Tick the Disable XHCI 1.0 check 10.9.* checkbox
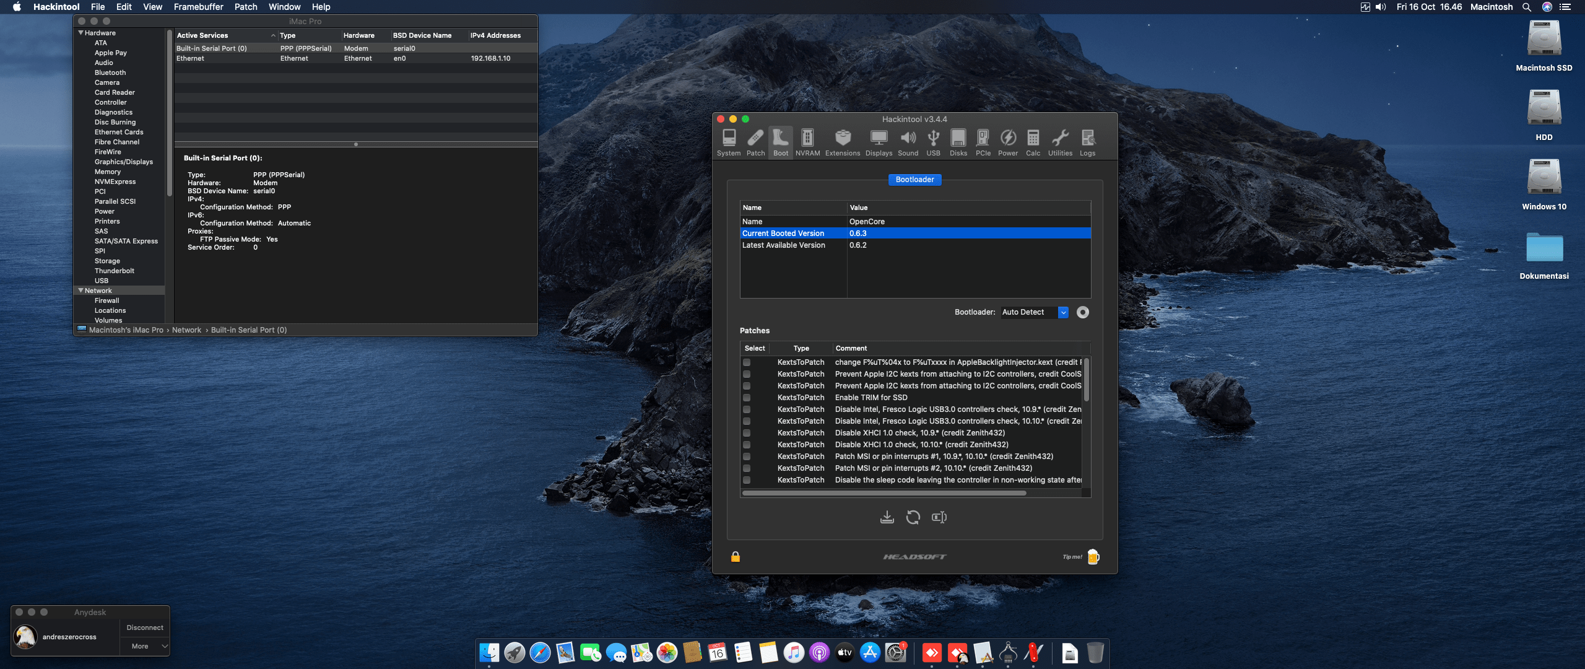 tap(747, 433)
